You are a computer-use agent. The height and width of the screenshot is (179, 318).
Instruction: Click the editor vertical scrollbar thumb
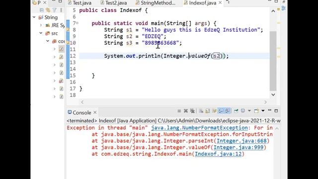(x=273, y=61)
